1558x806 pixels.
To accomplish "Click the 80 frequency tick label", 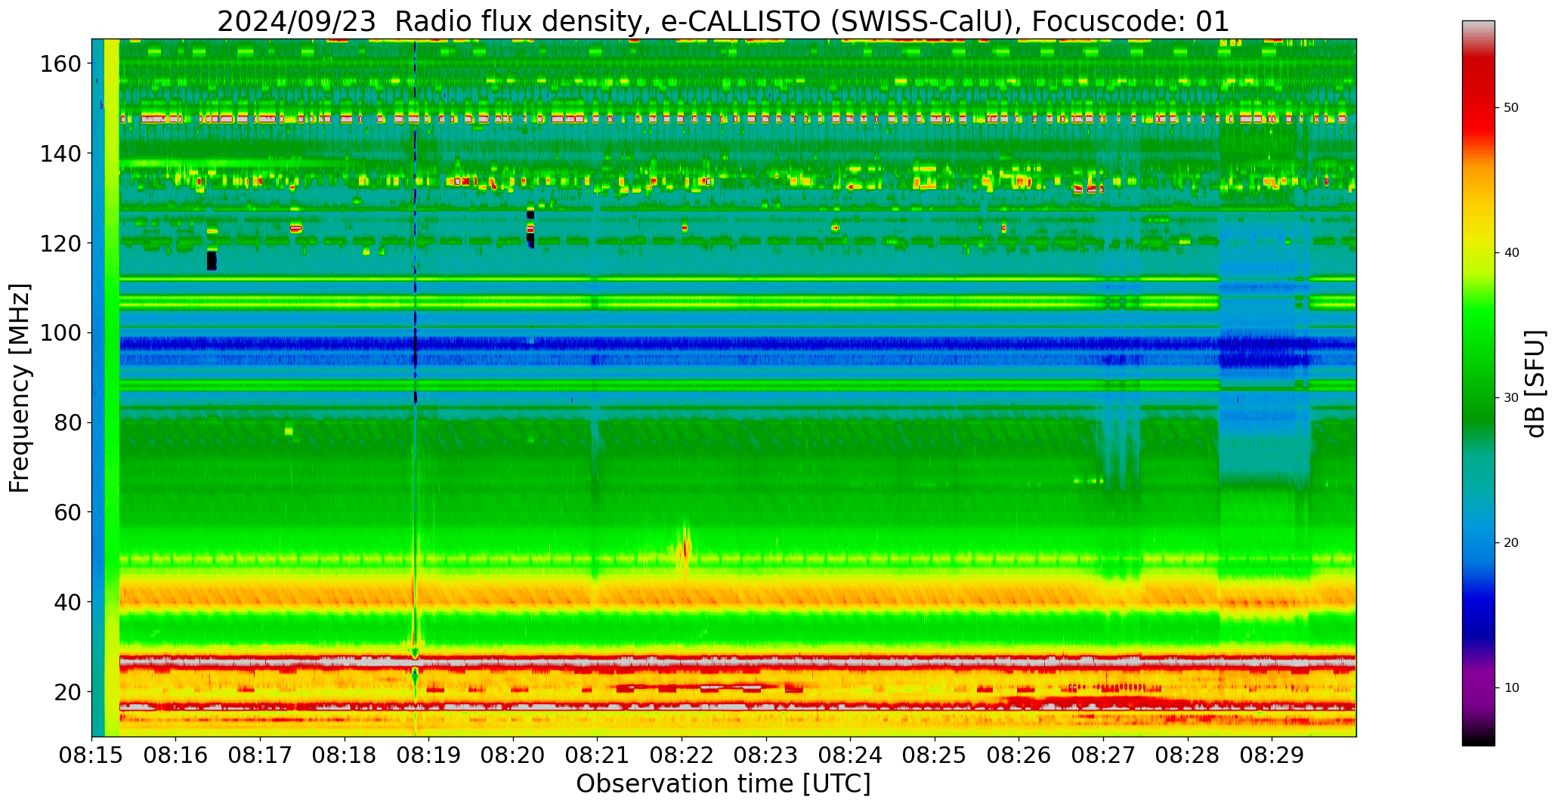I will point(67,423).
